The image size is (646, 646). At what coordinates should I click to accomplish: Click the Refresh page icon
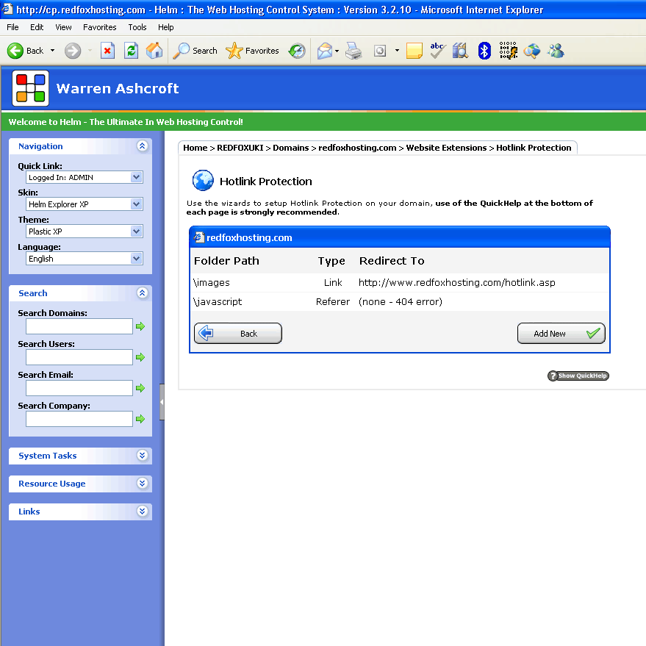click(131, 51)
